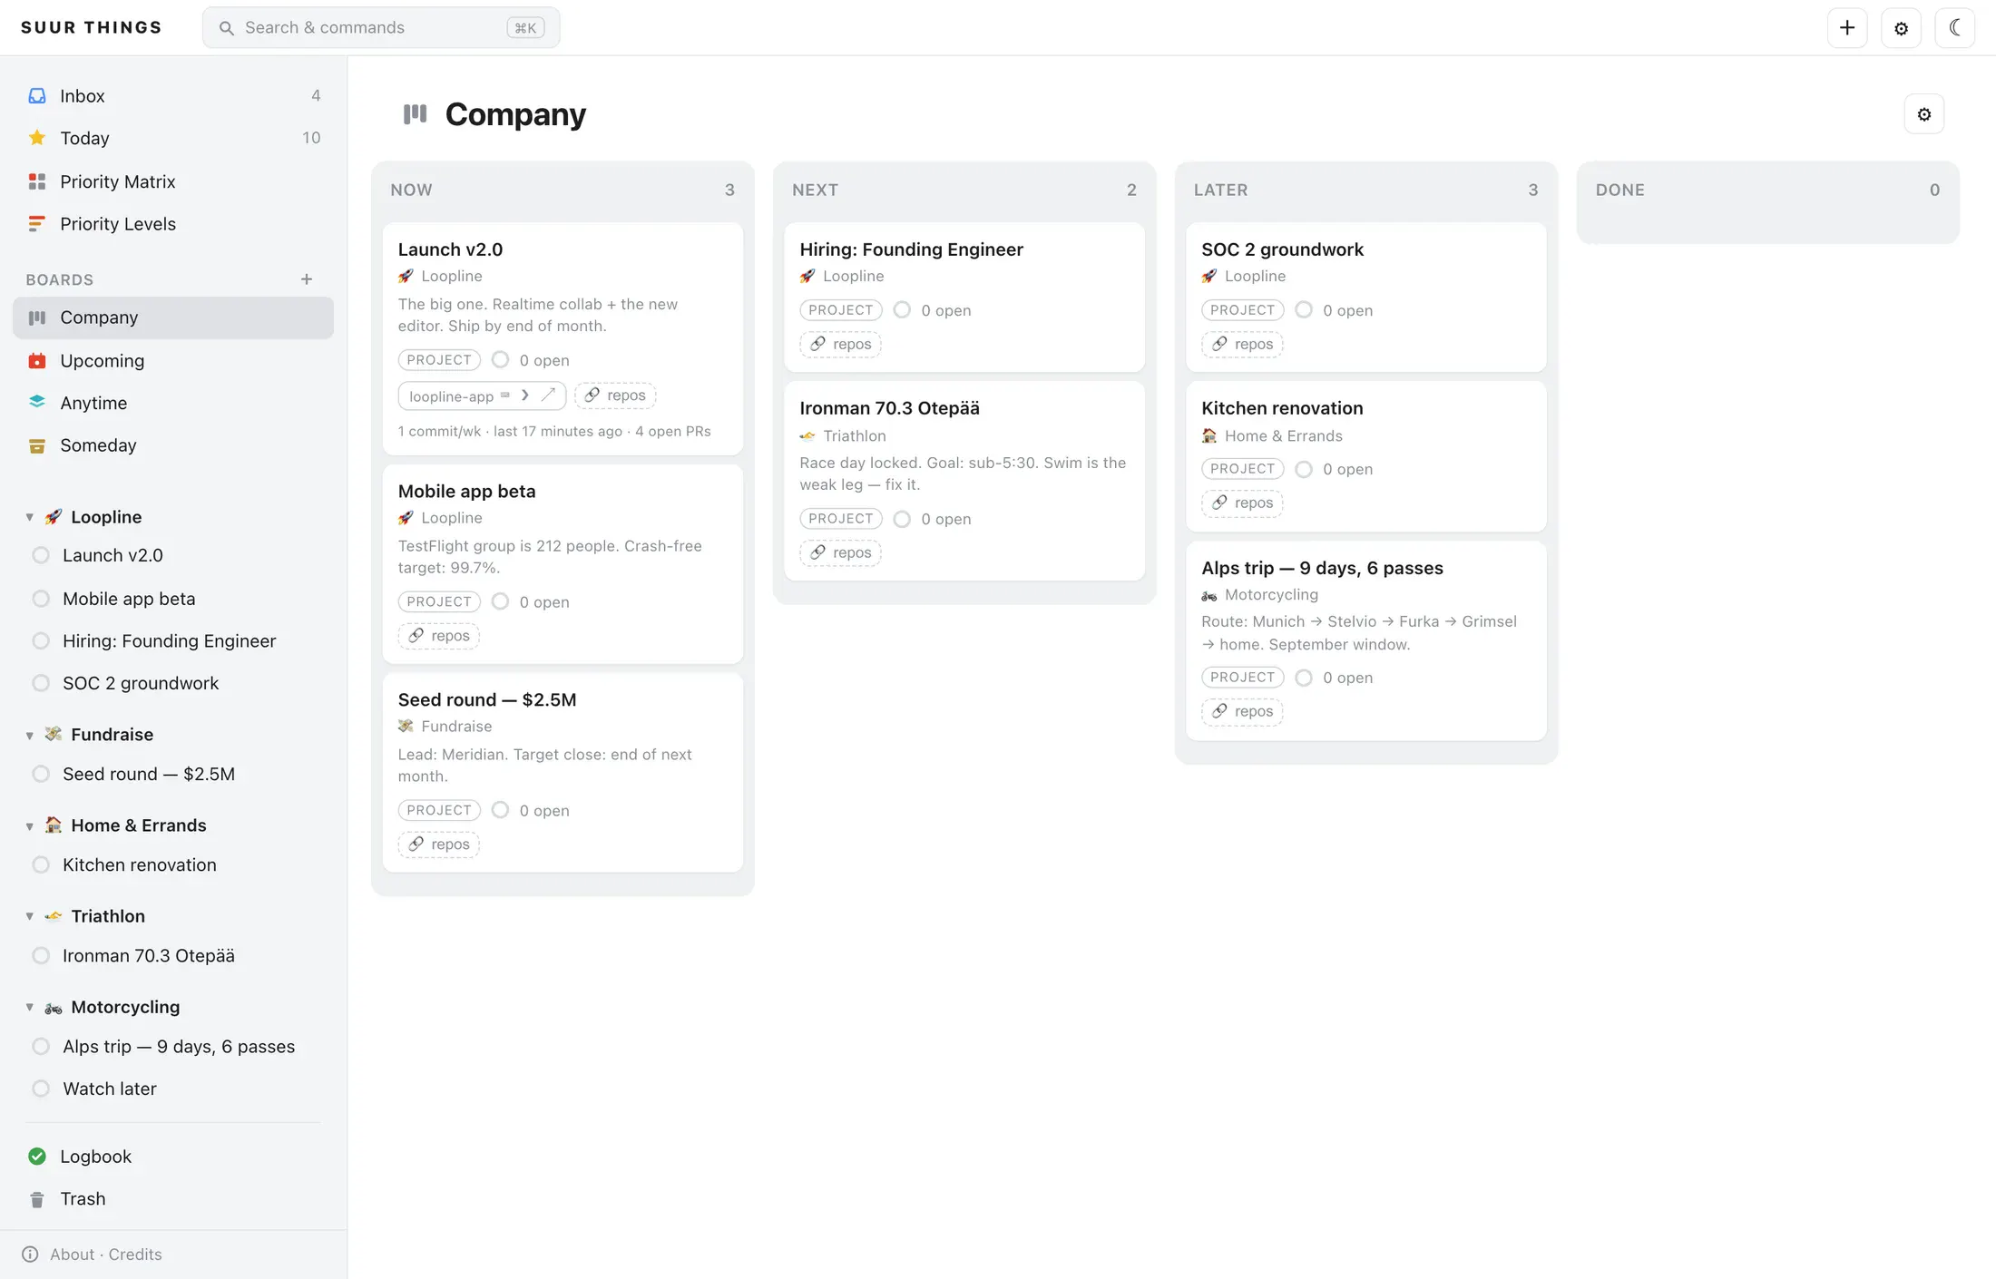
Task: Switch to dark mode moon icon
Action: point(1955,27)
